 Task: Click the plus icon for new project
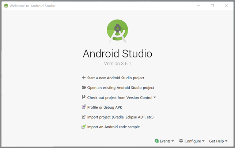tap(84, 77)
